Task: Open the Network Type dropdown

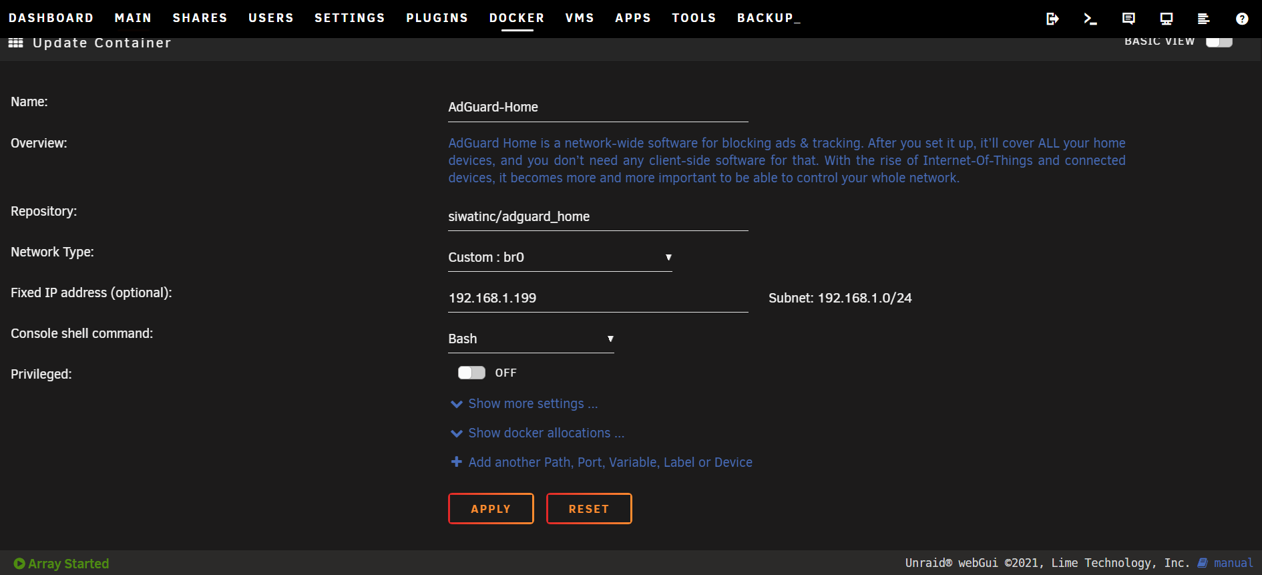Action: (560, 258)
